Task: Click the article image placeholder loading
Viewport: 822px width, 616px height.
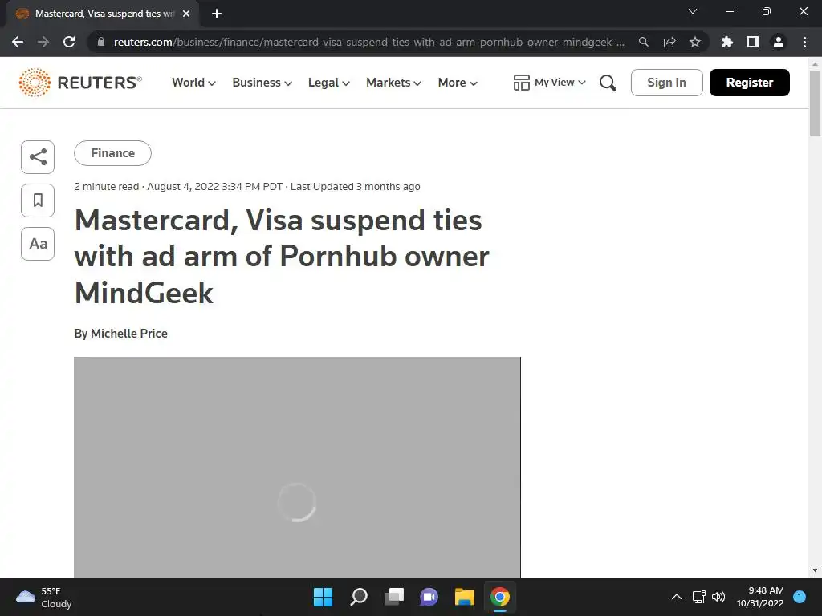Action: (297, 468)
